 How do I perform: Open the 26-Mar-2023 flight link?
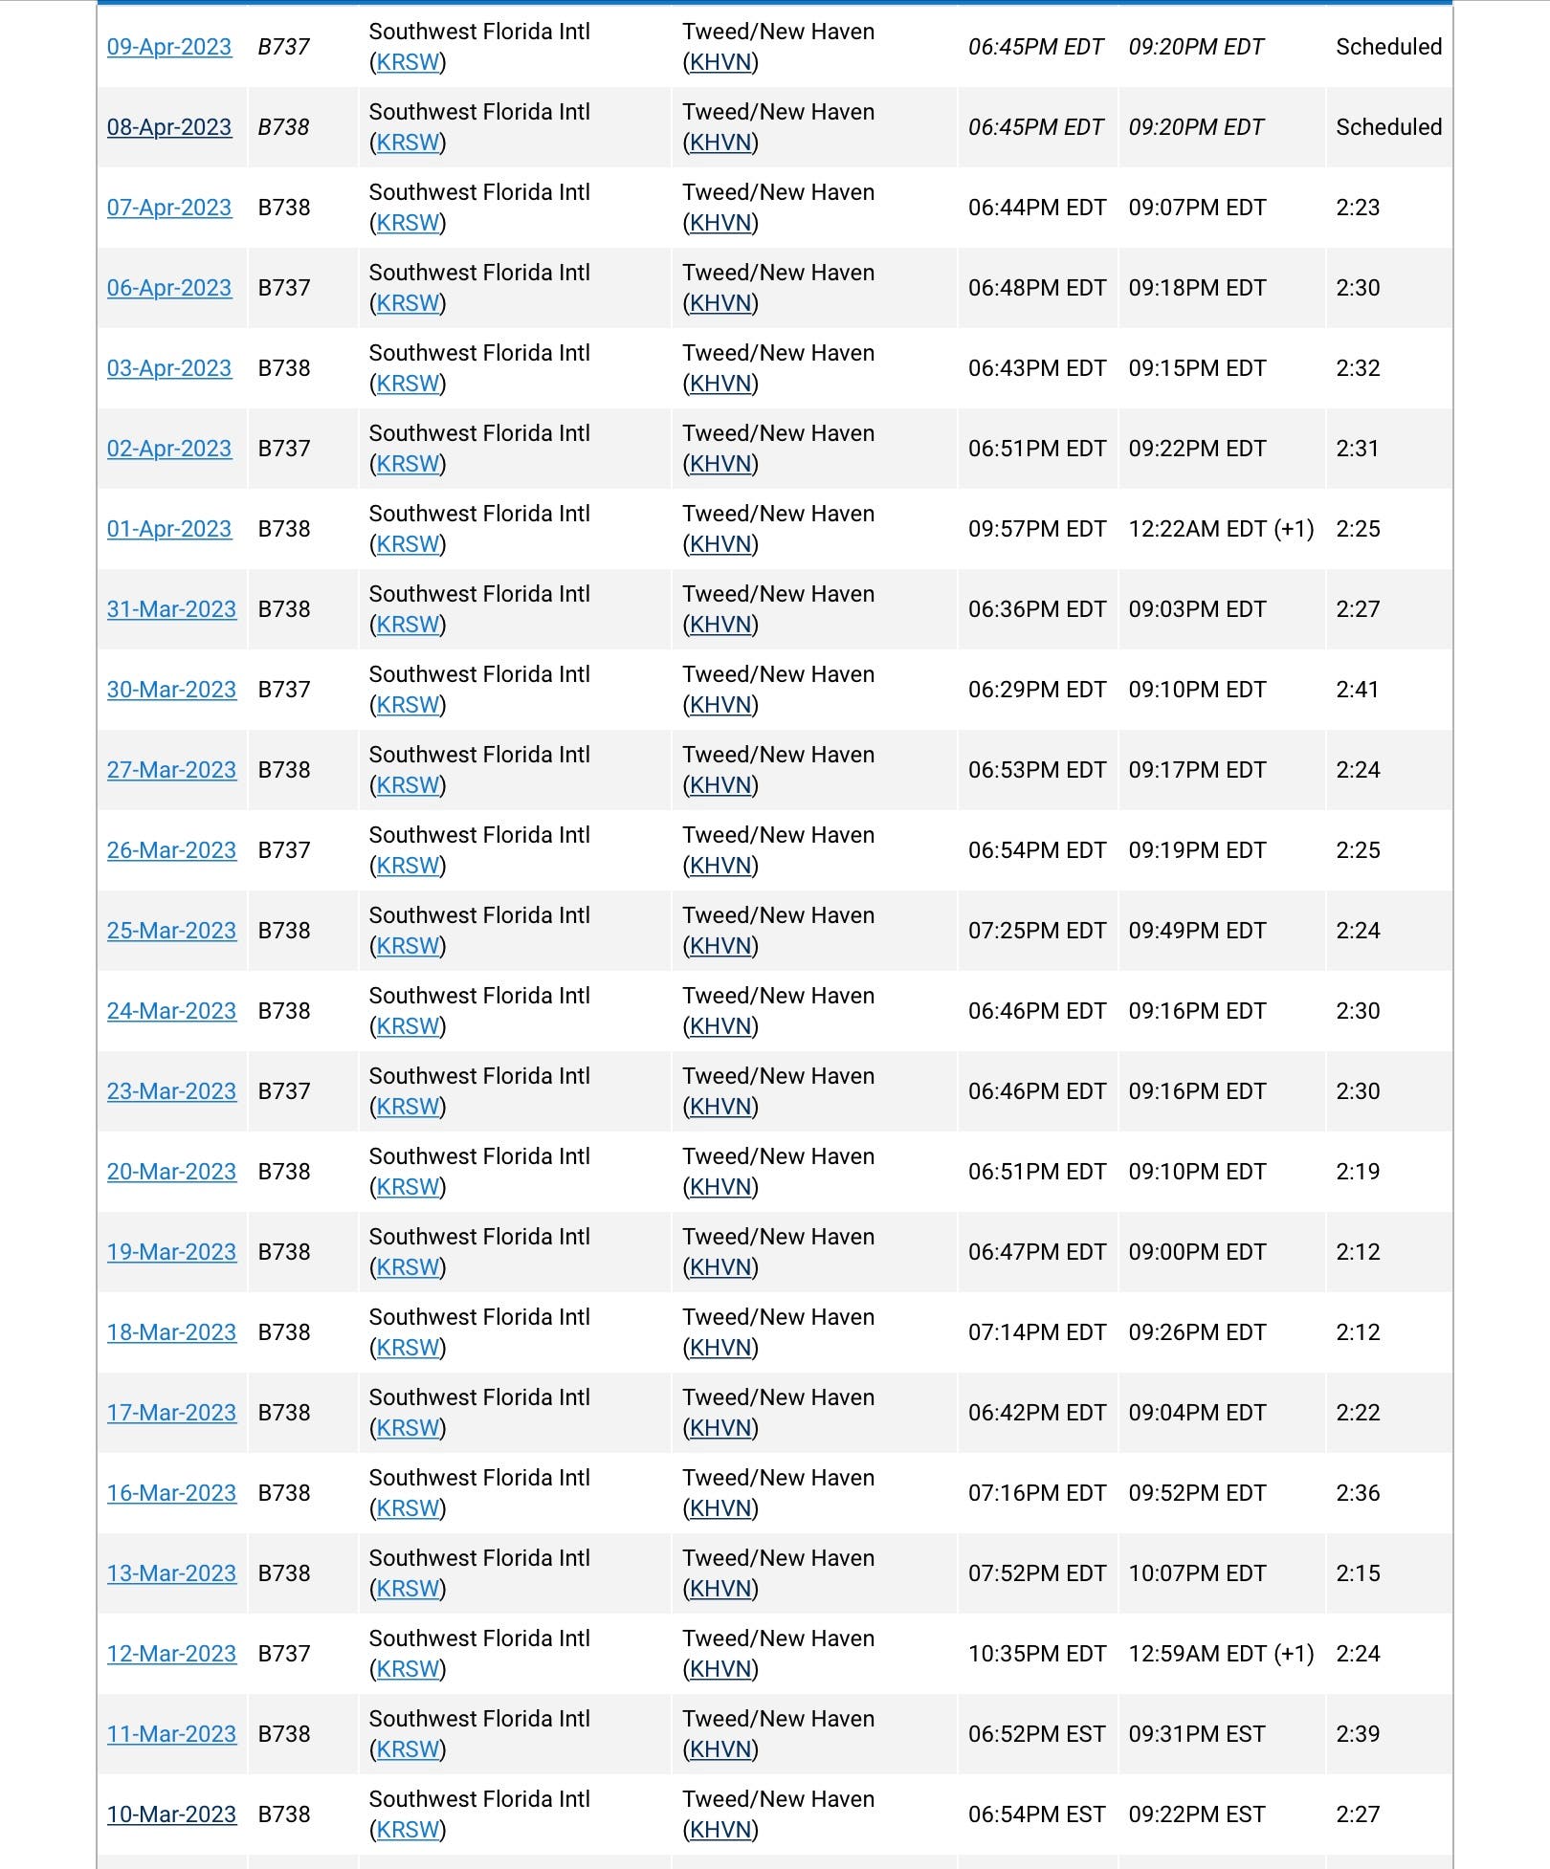click(171, 850)
